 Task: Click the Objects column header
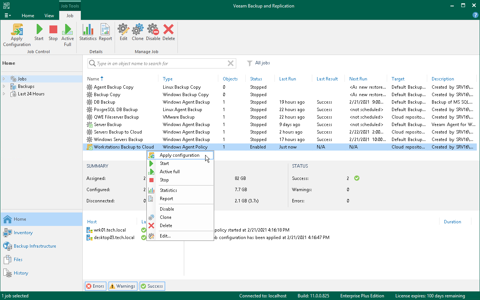[x=230, y=79]
